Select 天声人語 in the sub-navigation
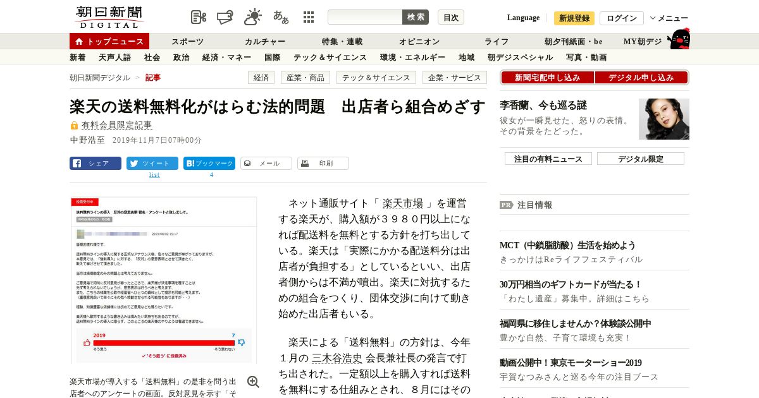Screen dimensions: 759x398 (115, 57)
